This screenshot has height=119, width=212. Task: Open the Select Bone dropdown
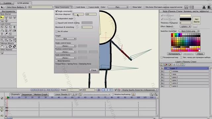click(x=16, y=7)
